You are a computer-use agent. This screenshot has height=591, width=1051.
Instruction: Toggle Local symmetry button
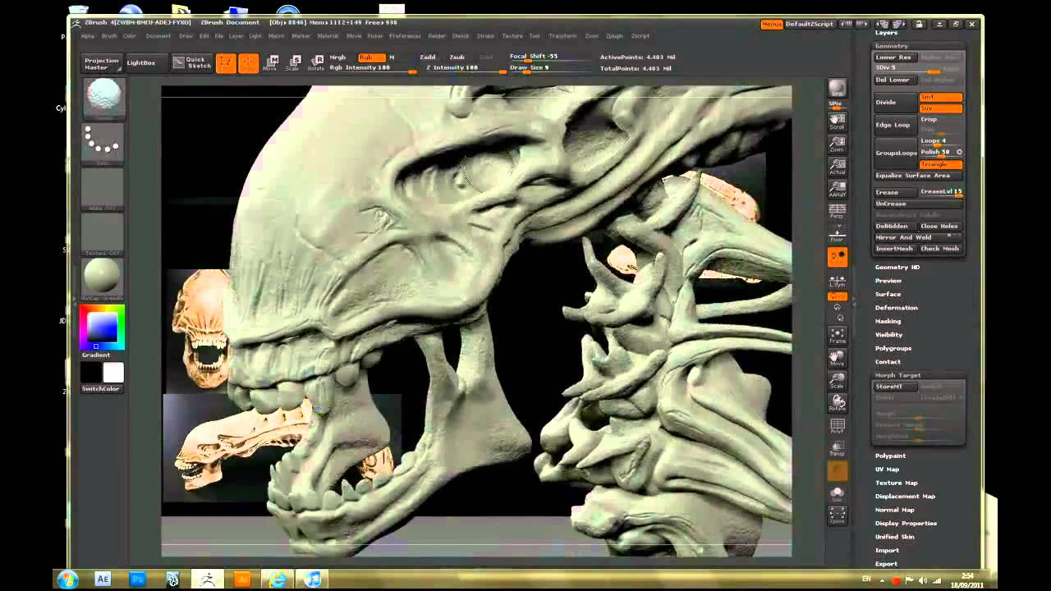[x=837, y=258]
